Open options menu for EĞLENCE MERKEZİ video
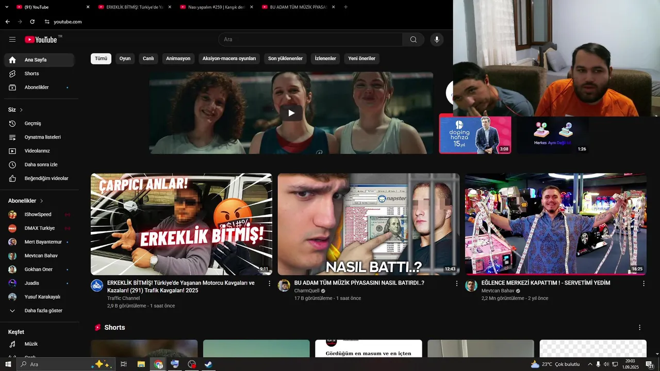Screen dimensions: 660x371 coord(643,283)
